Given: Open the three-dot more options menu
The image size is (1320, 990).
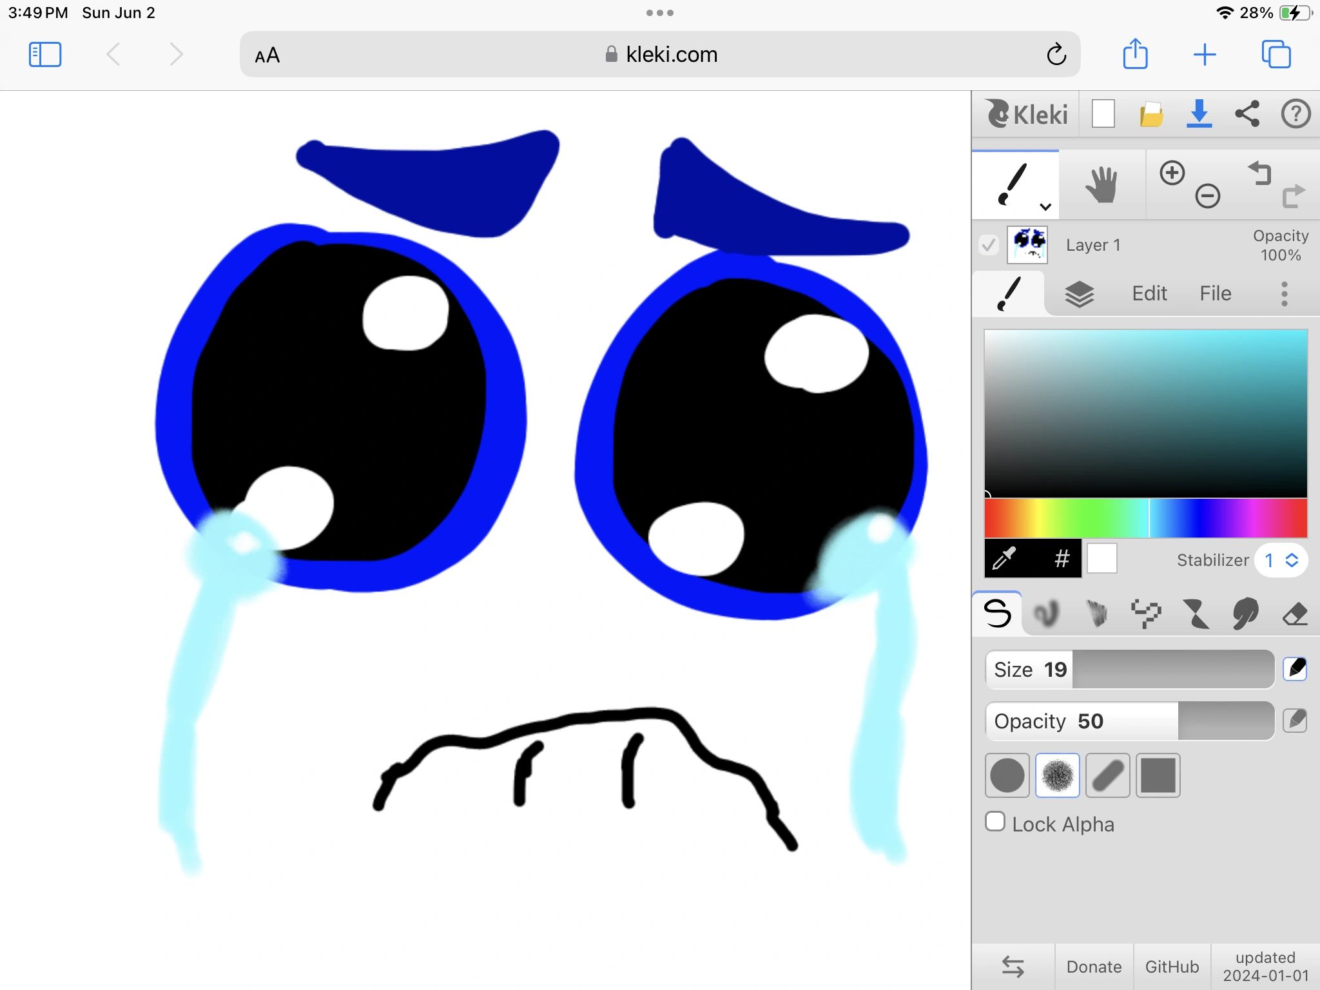Looking at the screenshot, I should tap(1284, 294).
